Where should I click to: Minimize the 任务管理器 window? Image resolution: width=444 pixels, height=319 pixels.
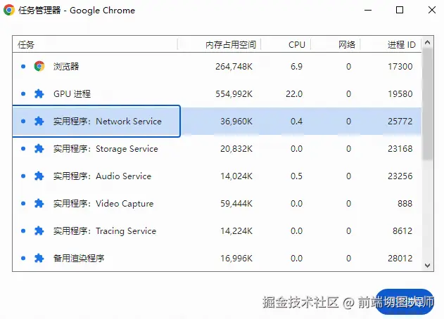tap(368, 10)
